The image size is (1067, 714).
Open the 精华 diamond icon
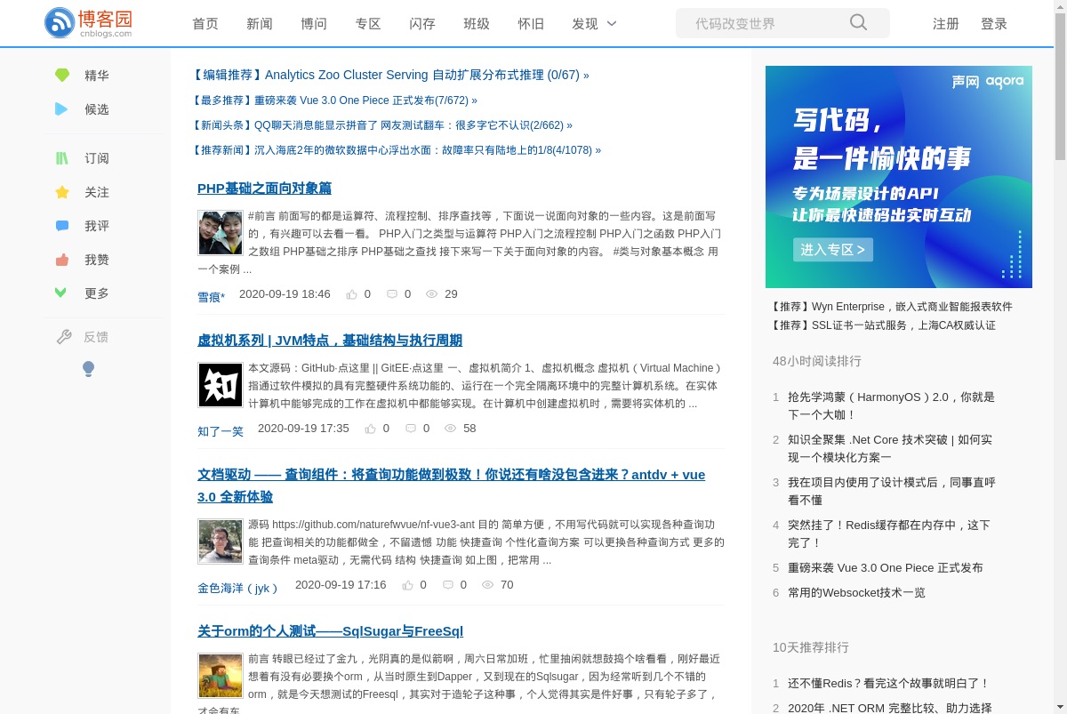[x=61, y=76]
